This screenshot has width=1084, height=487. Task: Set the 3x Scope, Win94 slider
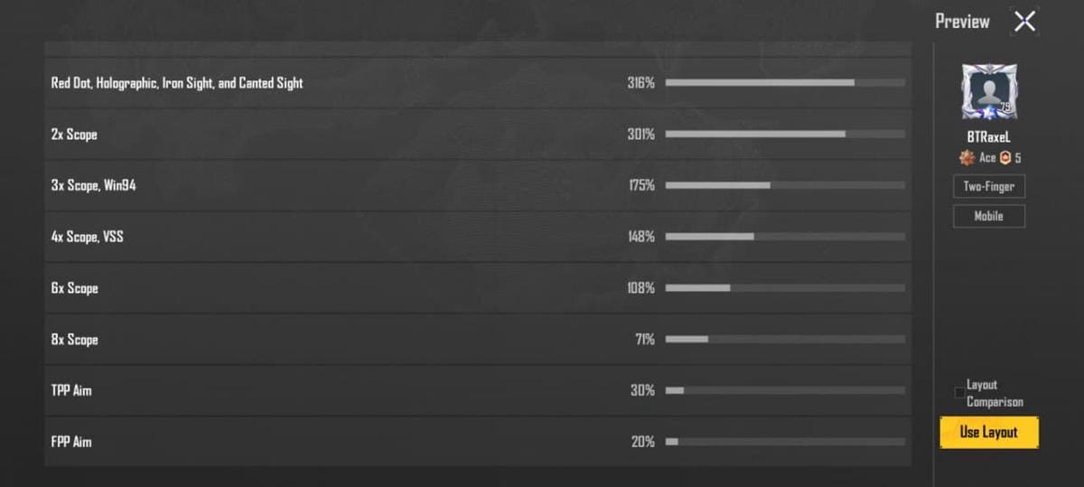point(784,185)
